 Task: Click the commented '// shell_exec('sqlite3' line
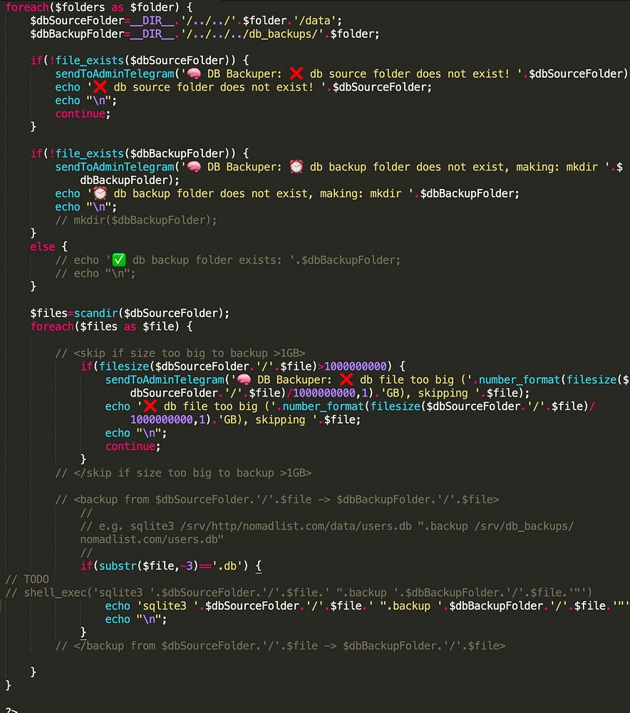(x=299, y=593)
